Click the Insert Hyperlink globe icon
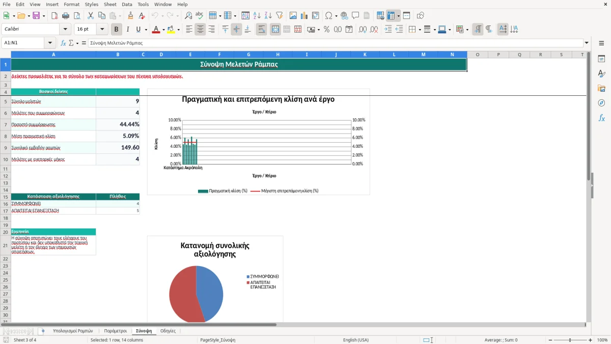The height and width of the screenshot is (344, 611). coord(345,16)
